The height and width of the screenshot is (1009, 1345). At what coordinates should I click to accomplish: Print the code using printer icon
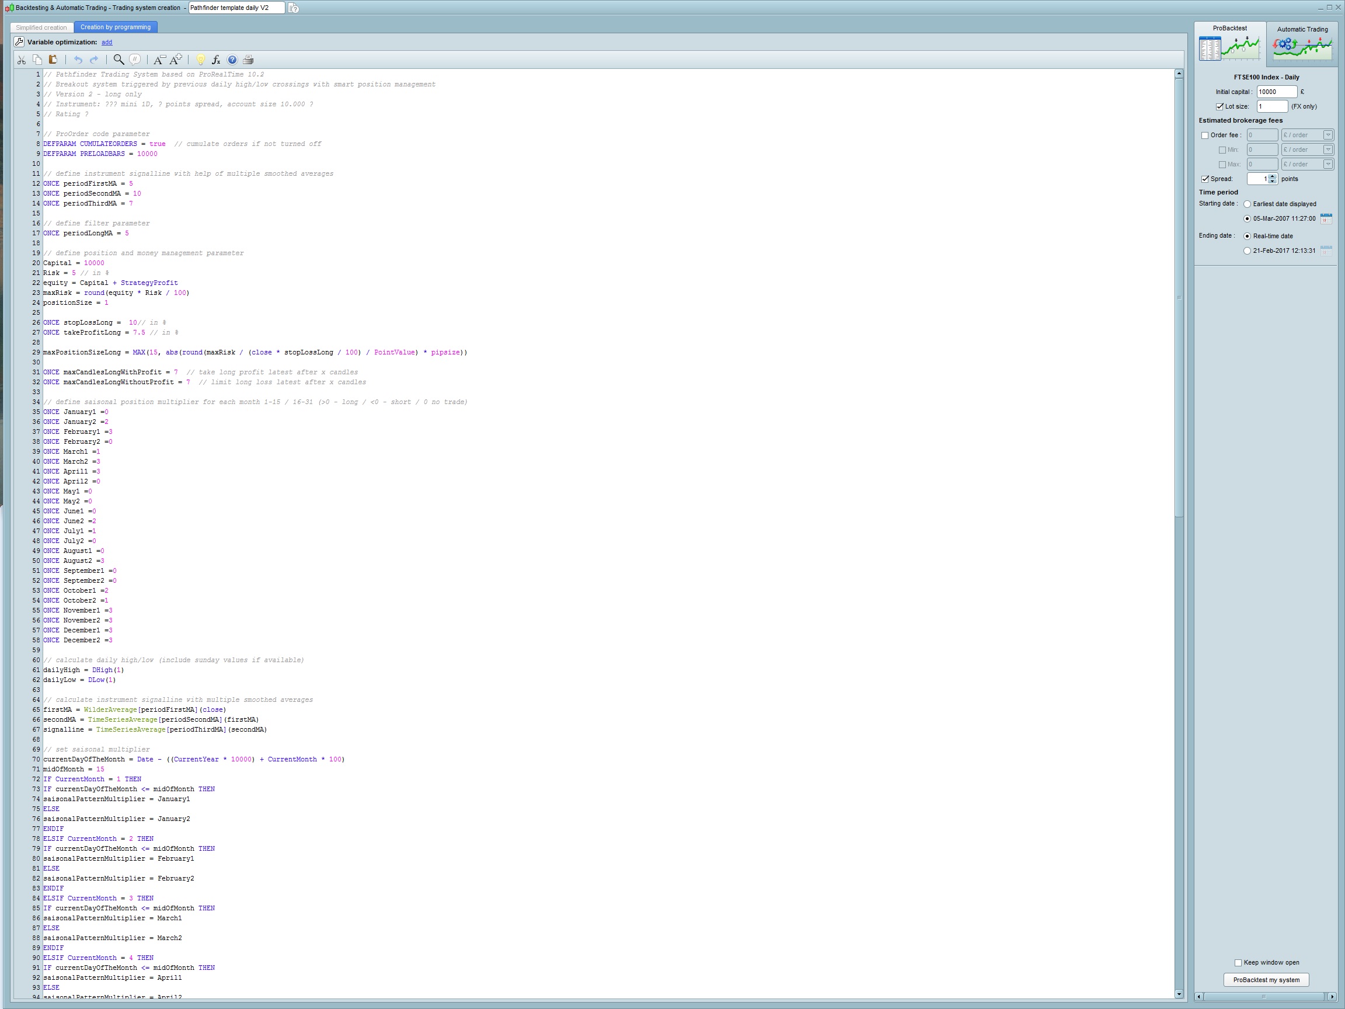click(248, 60)
